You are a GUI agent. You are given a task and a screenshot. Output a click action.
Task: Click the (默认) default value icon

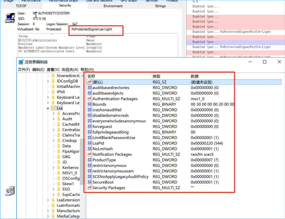[x=89, y=82]
